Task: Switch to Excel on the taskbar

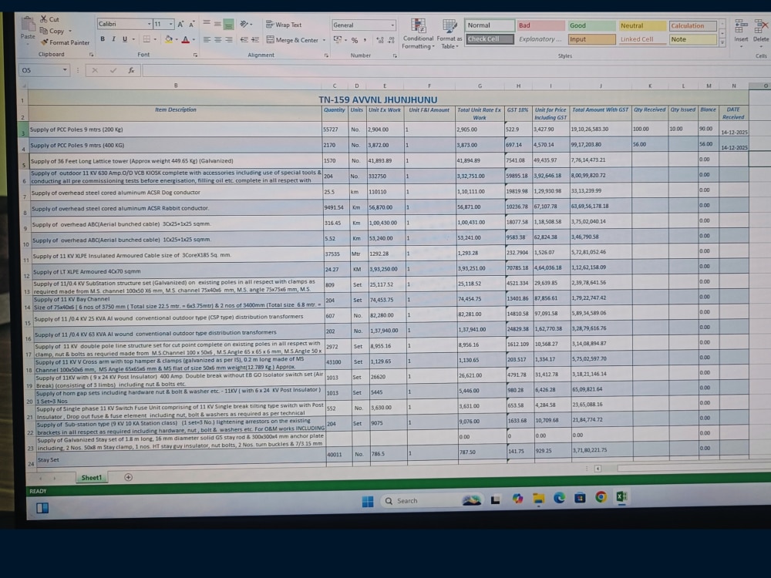Action: (x=621, y=497)
